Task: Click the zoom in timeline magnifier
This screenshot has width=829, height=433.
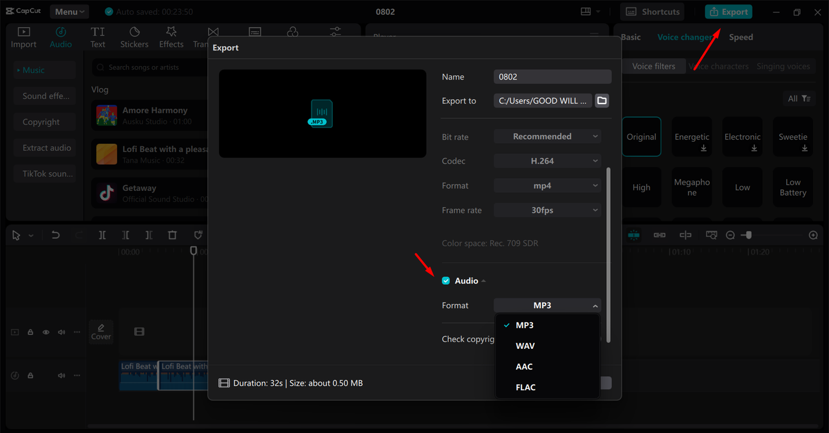Action: coord(813,235)
